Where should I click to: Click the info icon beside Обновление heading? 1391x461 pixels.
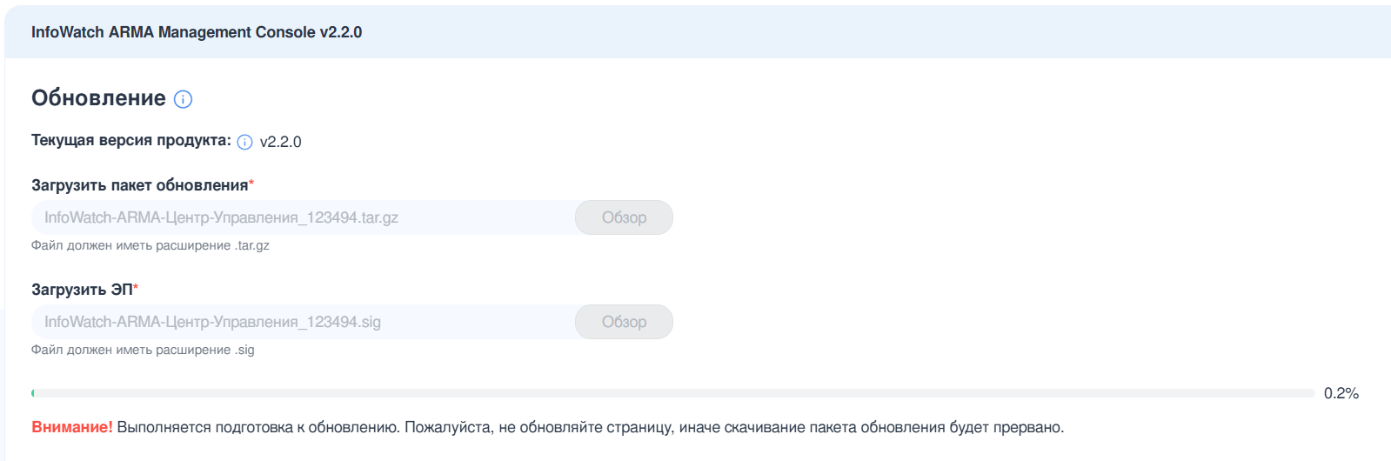pyautogui.click(x=183, y=99)
